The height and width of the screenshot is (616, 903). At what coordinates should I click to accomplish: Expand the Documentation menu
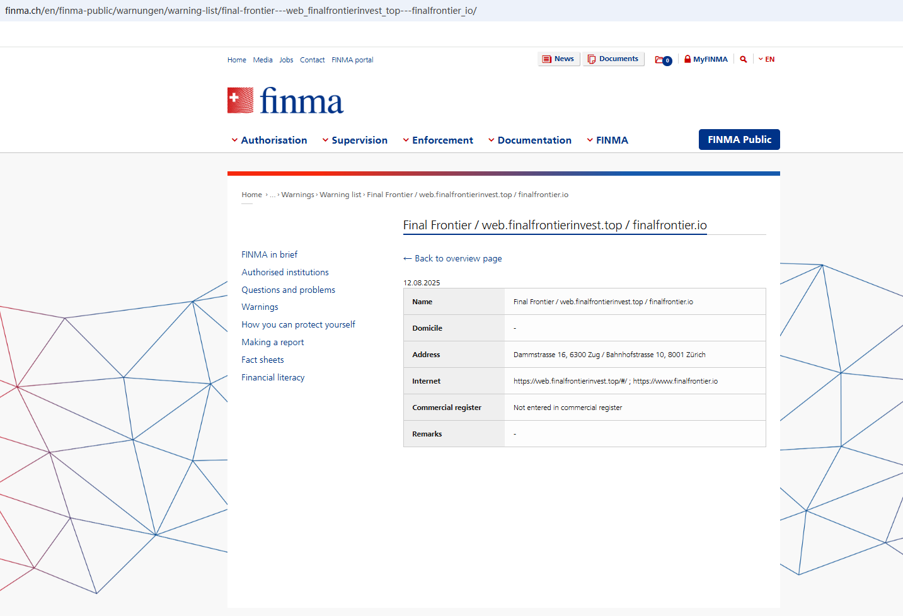point(530,140)
